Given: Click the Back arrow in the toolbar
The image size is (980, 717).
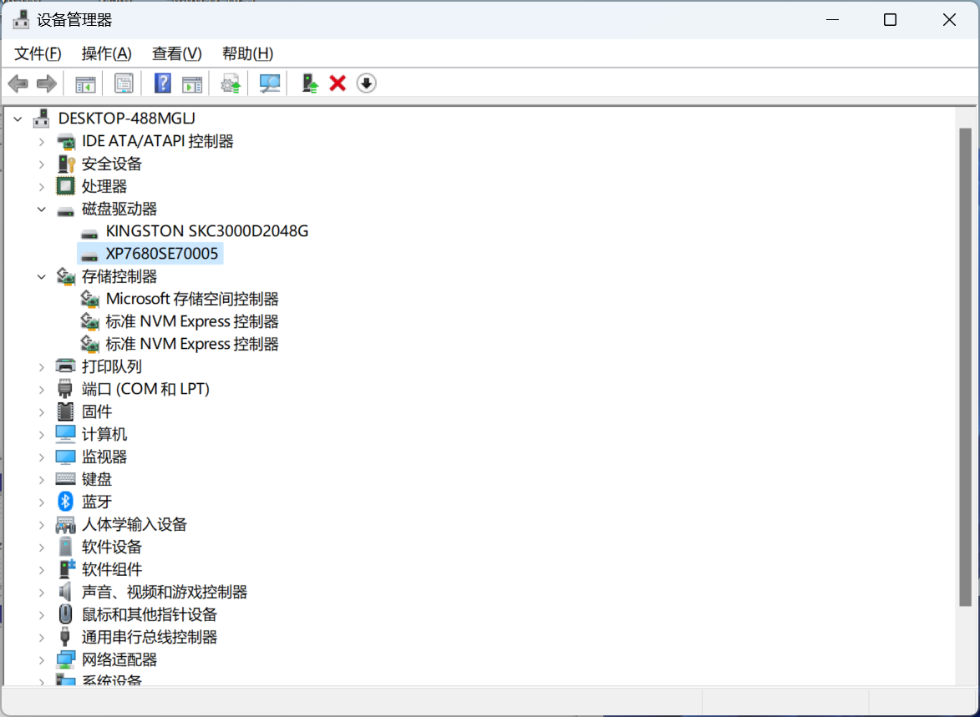Looking at the screenshot, I should point(18,83).
